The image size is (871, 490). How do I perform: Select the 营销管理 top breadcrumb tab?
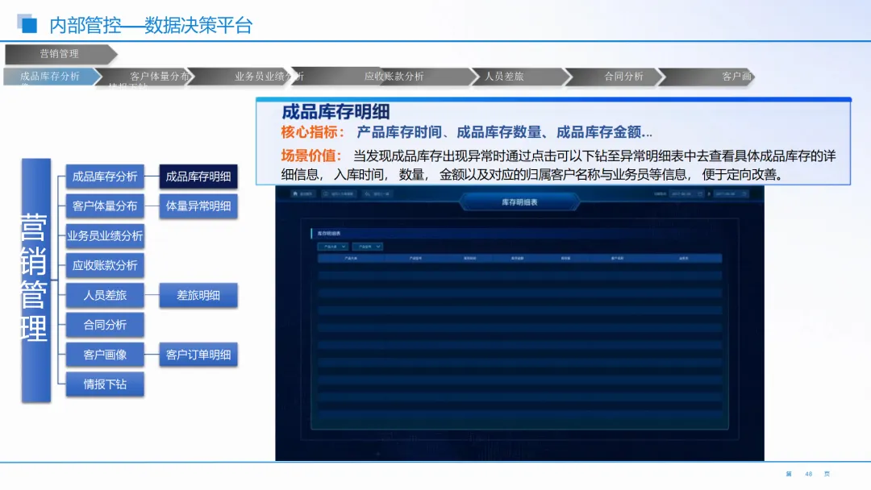pyautogui.click(x=61, y=54)
